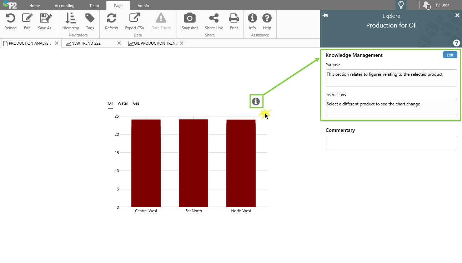Click the info icon above the chart
Screen dimensions: 462x263
tap(256, 101)
